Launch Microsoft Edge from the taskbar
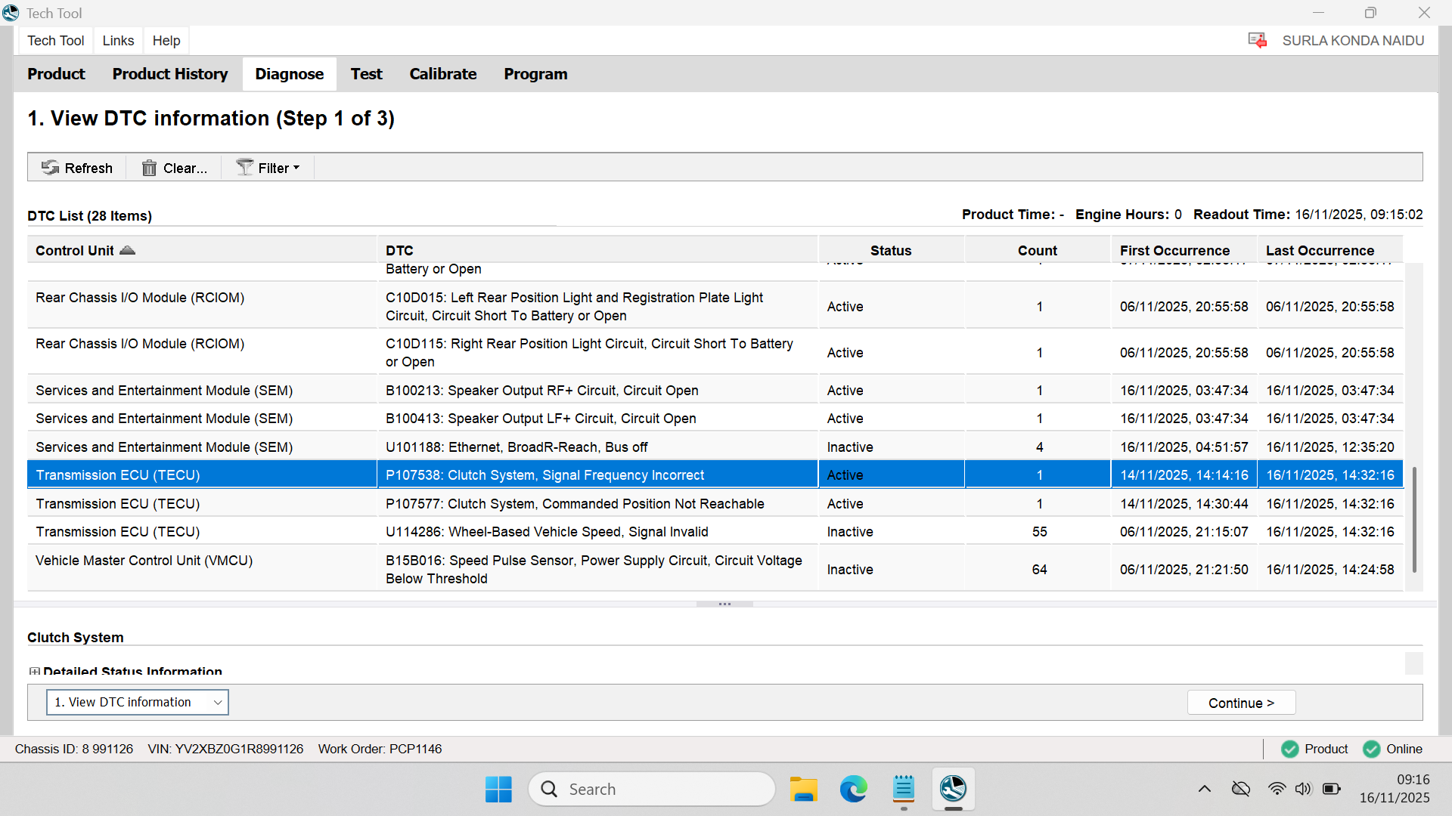 [854, 789]
